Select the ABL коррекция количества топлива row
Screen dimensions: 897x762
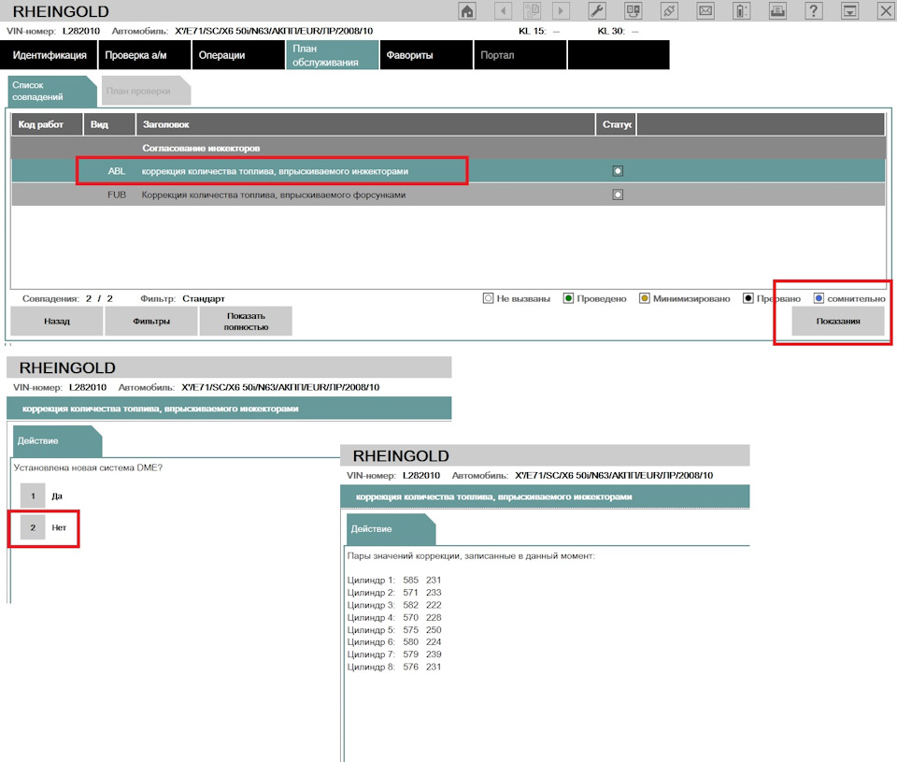coord(448,171)
